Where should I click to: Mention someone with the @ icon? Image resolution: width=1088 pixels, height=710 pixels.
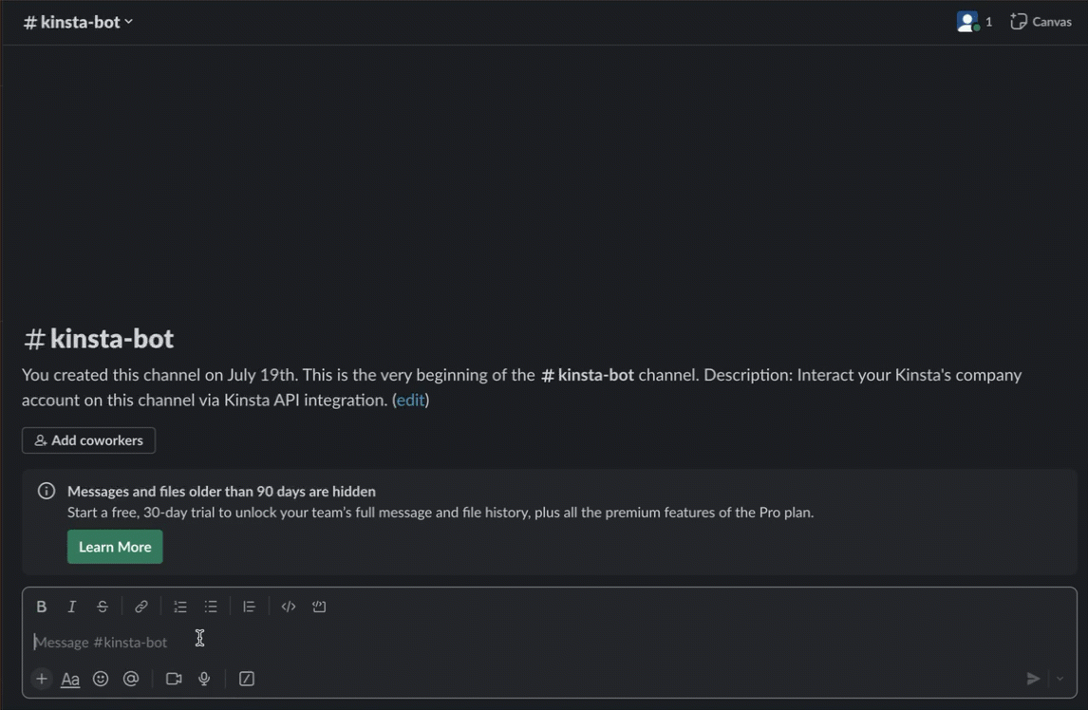pos(131,679)
